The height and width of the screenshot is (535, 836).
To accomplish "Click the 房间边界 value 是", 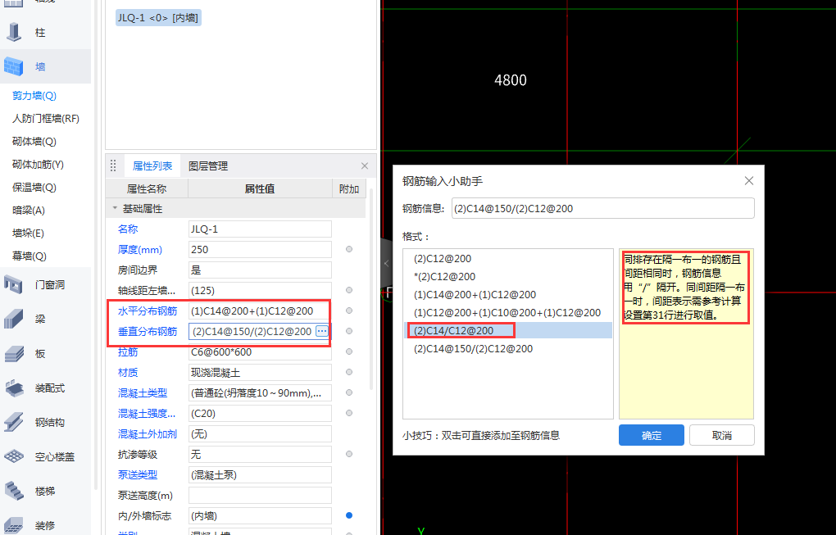I will pos(260,270).
